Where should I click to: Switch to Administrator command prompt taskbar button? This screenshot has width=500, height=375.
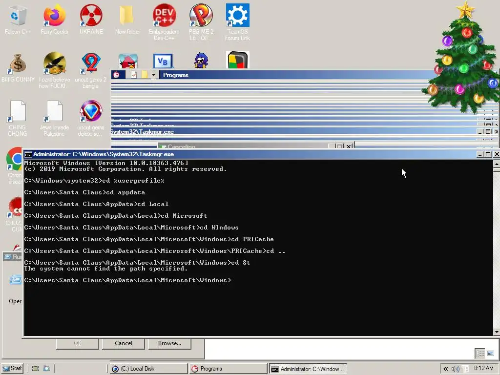coord(308,369)
